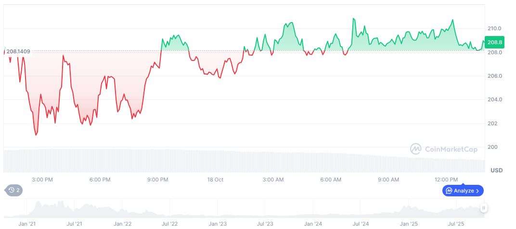Click the 200 price axis label
516x229 pixels.
(492, 147)
